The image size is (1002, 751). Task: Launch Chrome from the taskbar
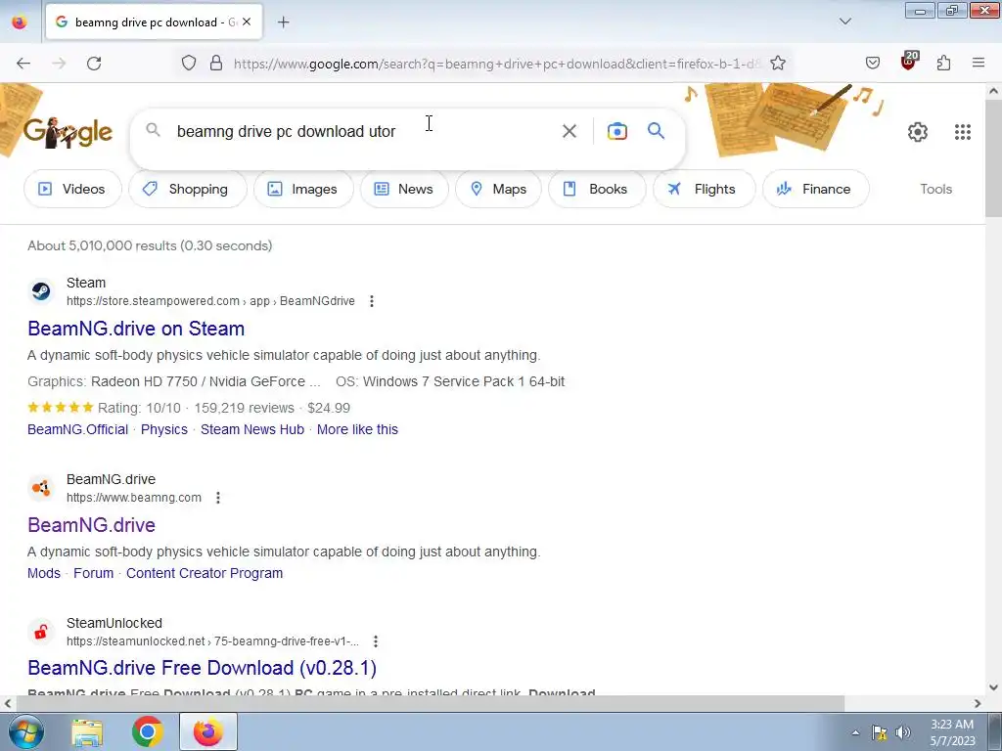[148, 732]
